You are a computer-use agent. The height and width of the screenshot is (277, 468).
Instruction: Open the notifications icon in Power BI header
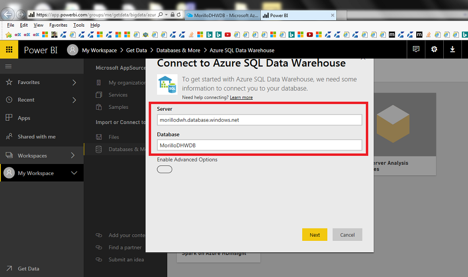416,49
